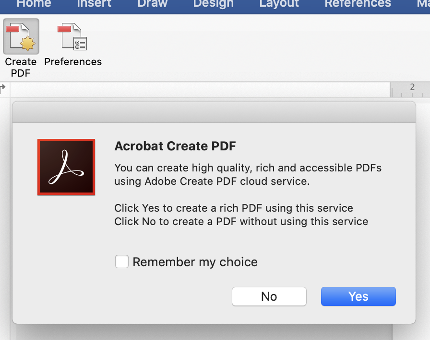430x340 pixels.
Task: Switch to the Home ribbon tab
Action: point(34,4)
